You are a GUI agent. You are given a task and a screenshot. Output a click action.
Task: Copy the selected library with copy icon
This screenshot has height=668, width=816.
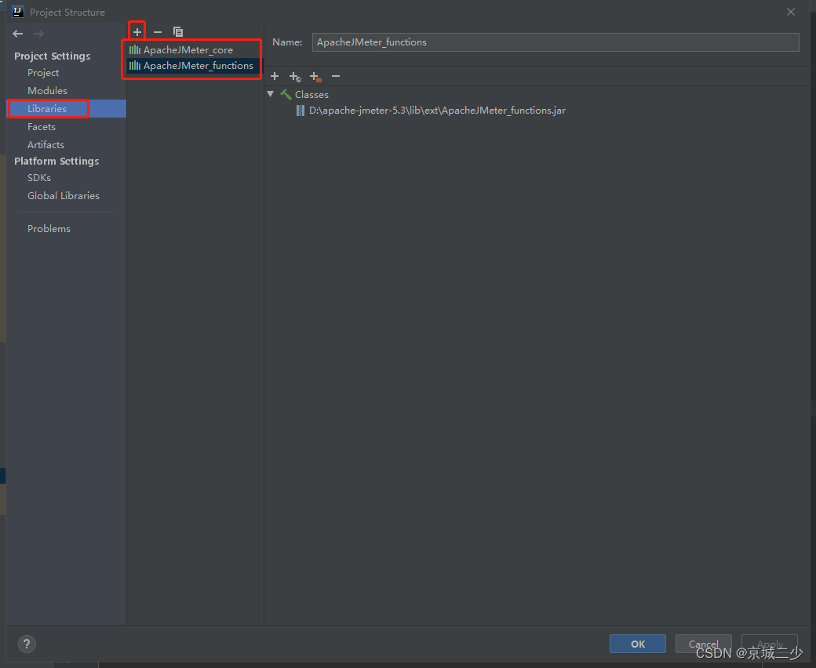(178, 32)
